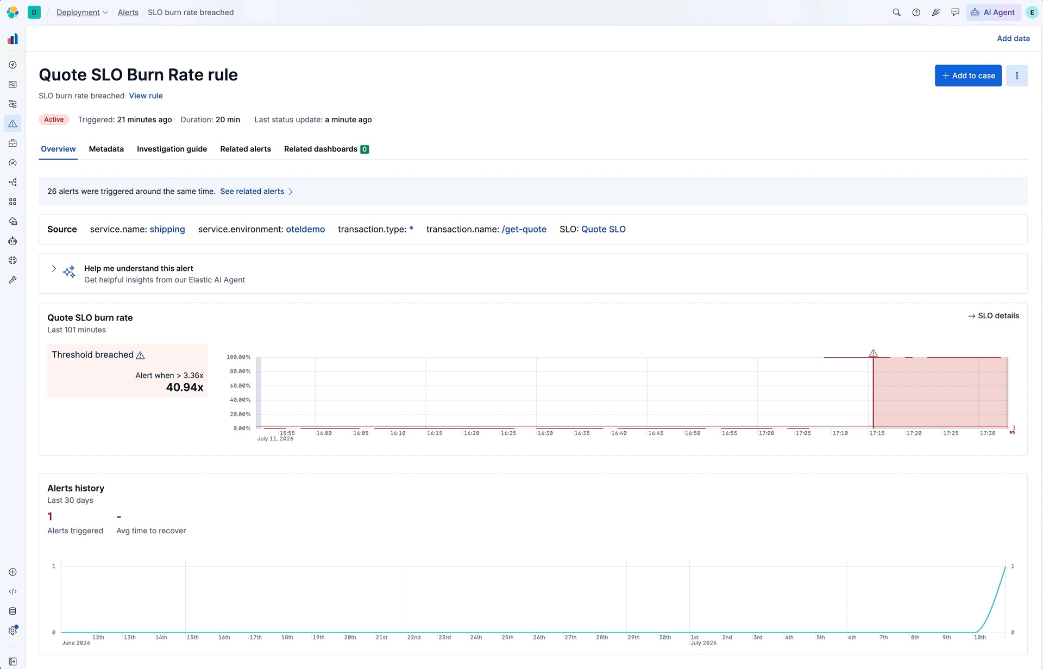The height and width of the screenshot is (669, 1043).
Task: Click the 'Add data' link
Action: click(x=1013, y=39)
